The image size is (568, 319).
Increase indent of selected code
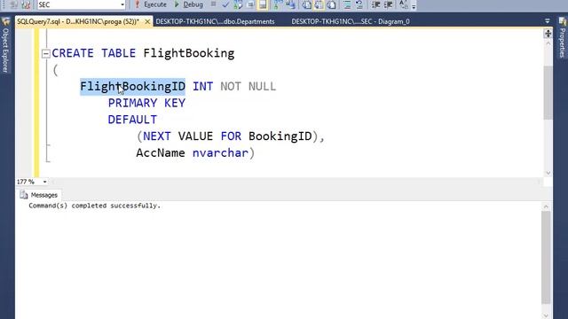click(388, 4)
